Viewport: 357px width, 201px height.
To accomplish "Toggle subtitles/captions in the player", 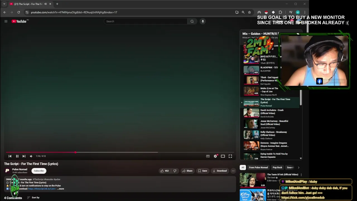I will coord(208,156).
